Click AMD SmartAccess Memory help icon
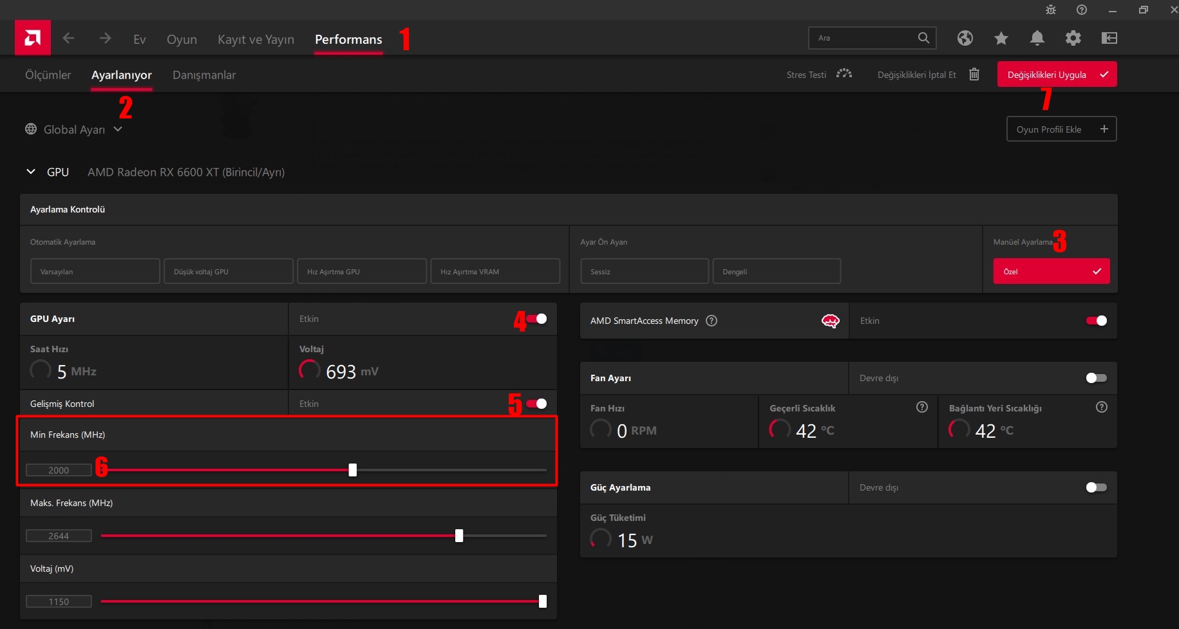The image size is (1179, 629). tap(712, 321)
